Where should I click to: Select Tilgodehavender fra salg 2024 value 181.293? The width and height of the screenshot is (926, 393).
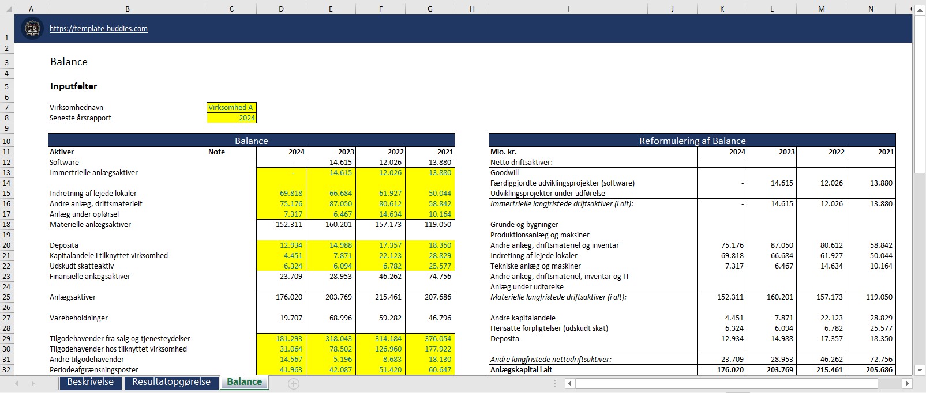(281, 339)
